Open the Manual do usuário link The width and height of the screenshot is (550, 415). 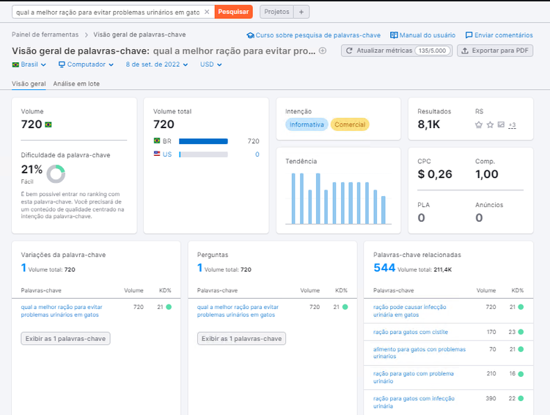pyautogui.click(x=428, y=35)
